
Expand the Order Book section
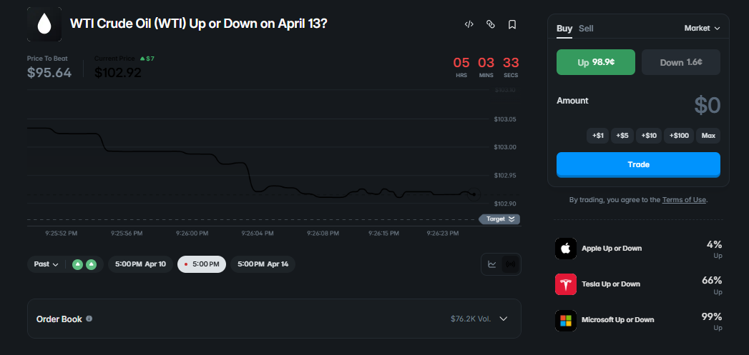tap(504, 319)
